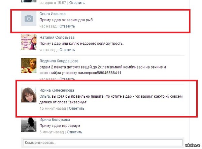Click Ответить under Ирина Колесникова's comment

click(76, 108)
